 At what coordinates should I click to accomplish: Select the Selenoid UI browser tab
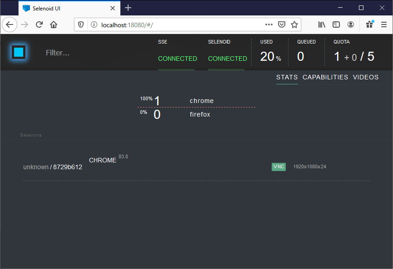[69, 8]
